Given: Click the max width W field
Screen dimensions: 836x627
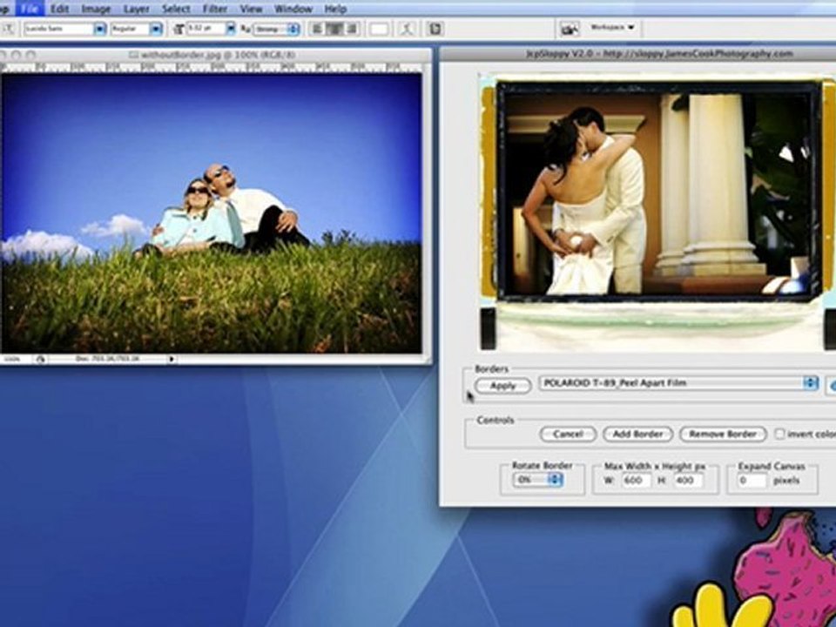Looking at the screenshot, I should 636,481.
